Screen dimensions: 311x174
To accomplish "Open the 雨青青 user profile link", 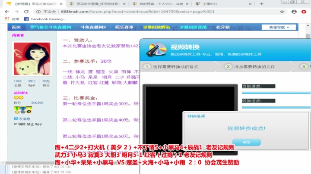I will [18, 35].
